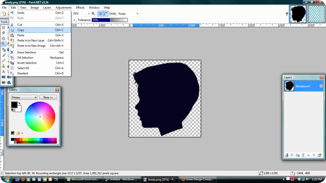Open layer properties icon

319,155
